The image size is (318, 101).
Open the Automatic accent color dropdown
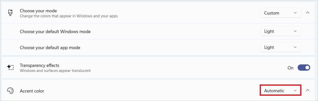pos(280,91)
